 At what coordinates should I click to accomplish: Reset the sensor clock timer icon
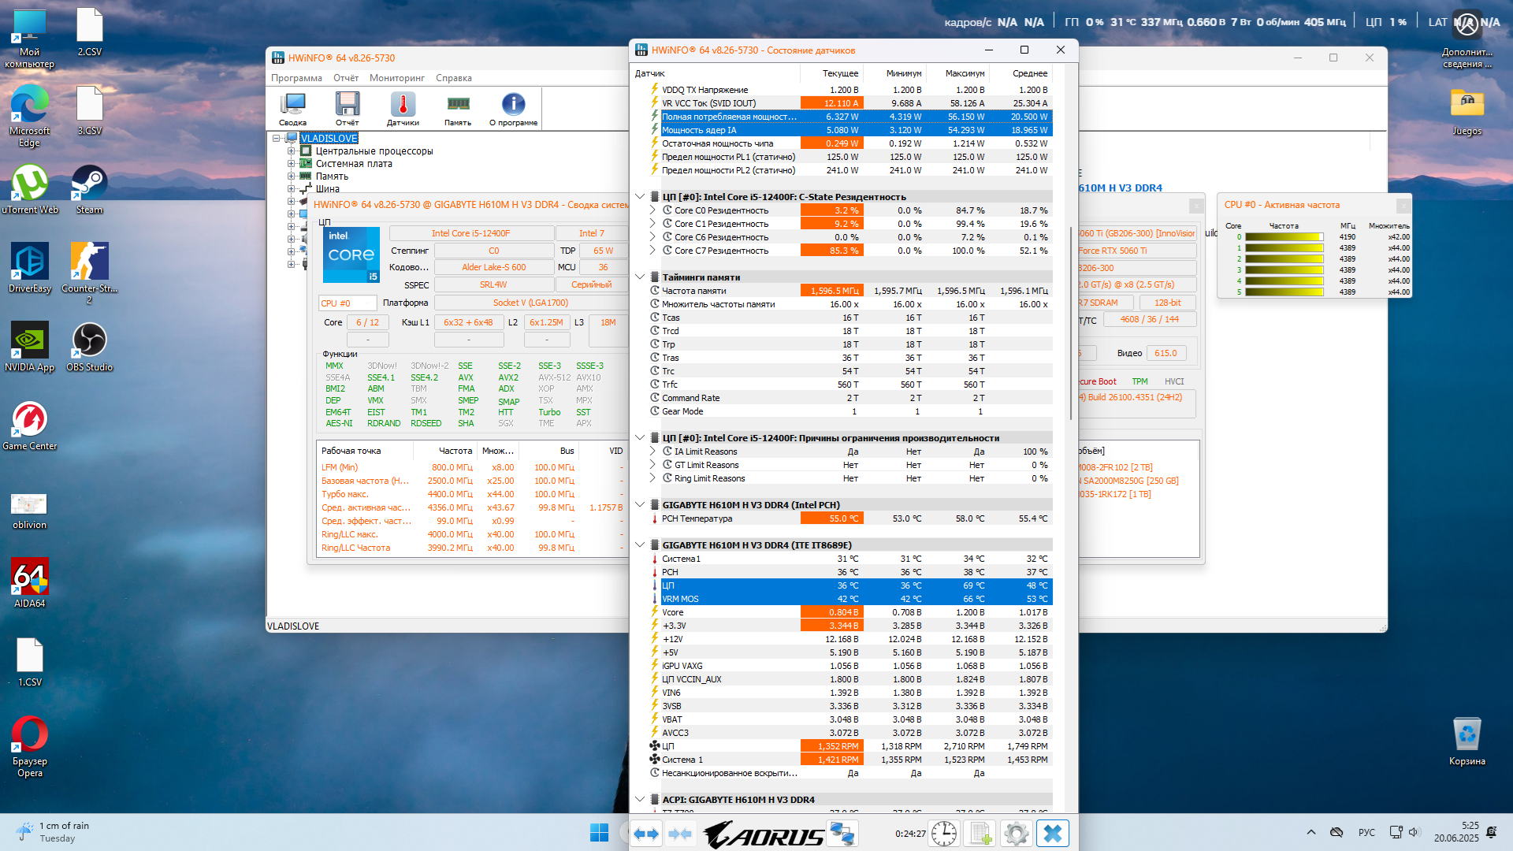click(x=944, y=834)
